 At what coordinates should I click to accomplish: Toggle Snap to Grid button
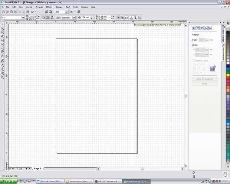point(118,18)
